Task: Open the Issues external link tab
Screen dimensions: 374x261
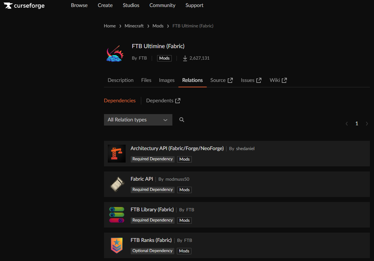Action: [251, 80]
